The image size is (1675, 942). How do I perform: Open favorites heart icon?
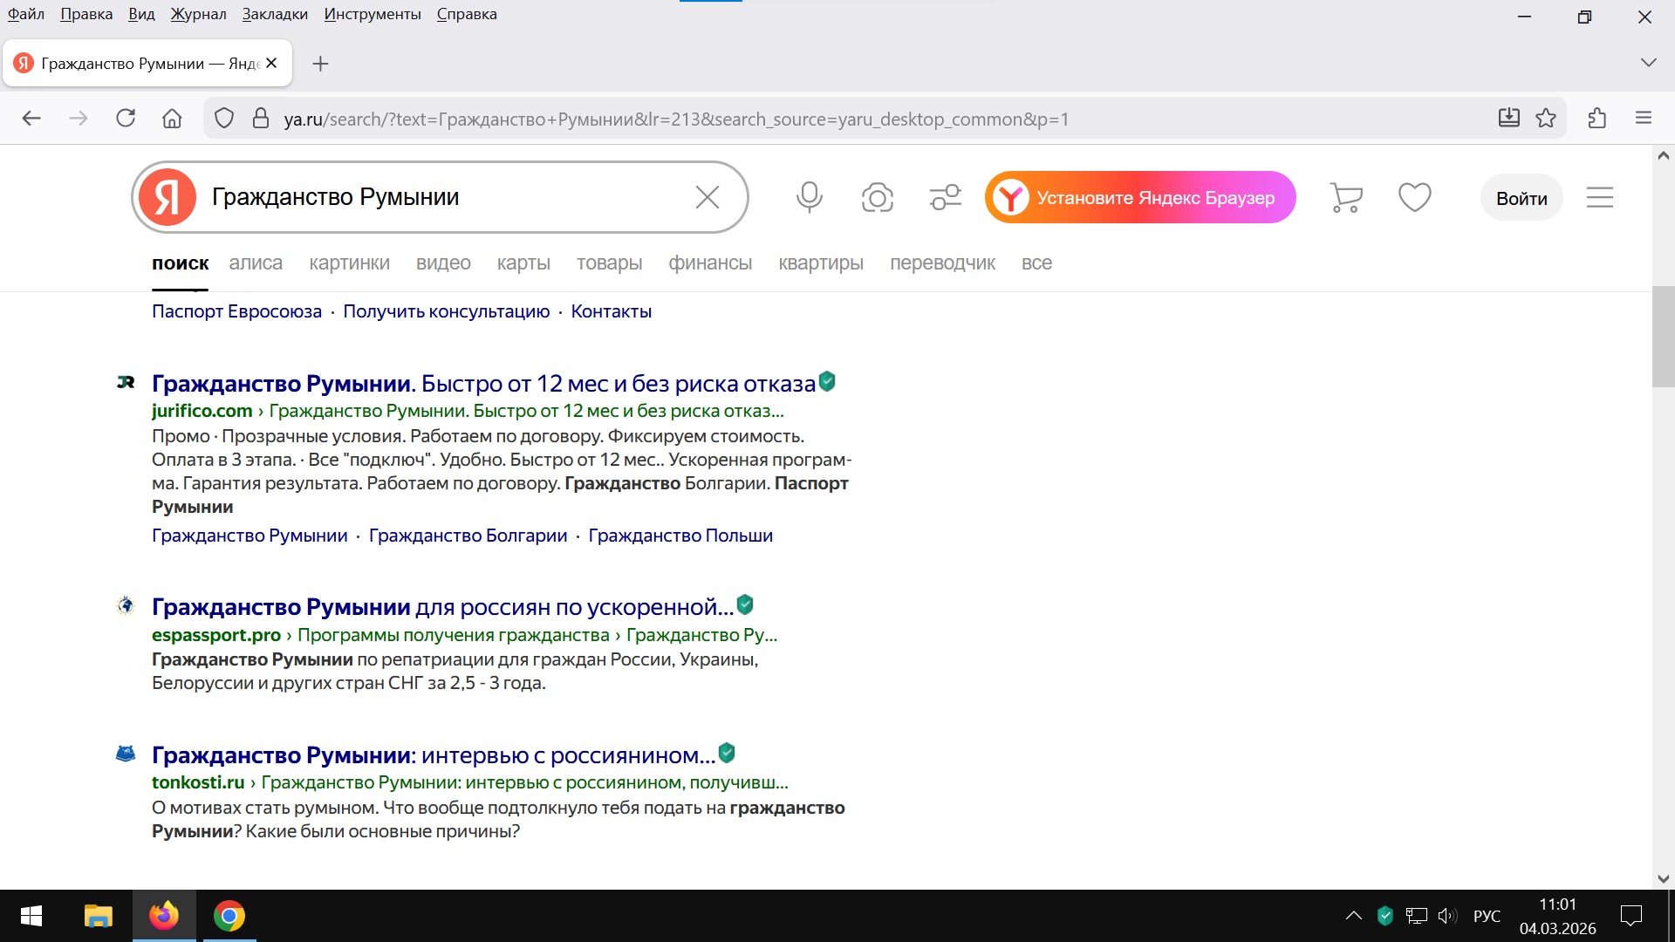click(x=1414, y=197)
